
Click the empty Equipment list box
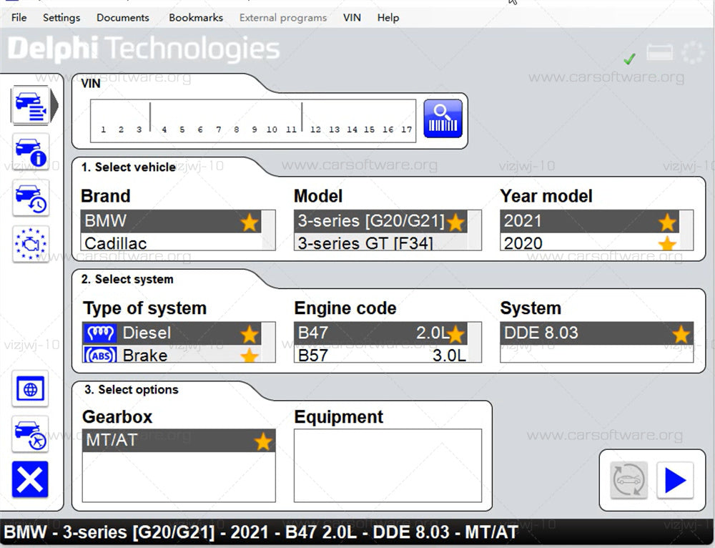[x=388, y=466]
